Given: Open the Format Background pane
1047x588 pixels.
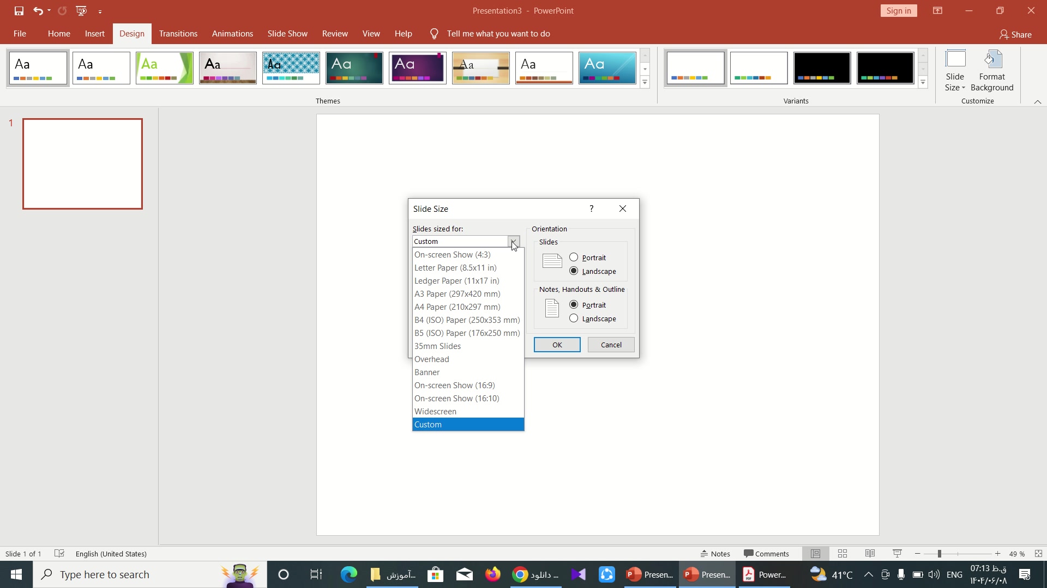Looking at the screenshot, I should (x=991, y=71).
